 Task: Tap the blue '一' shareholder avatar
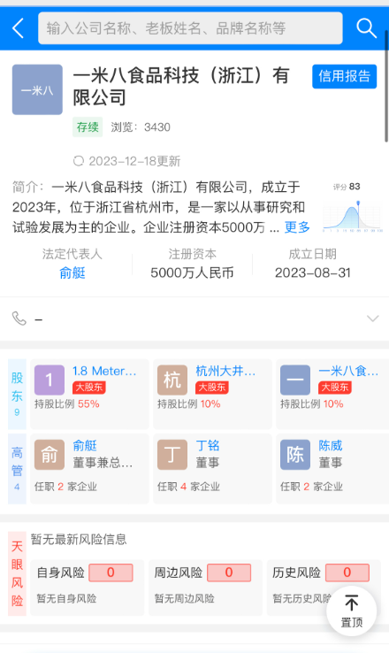click(295, 380)
